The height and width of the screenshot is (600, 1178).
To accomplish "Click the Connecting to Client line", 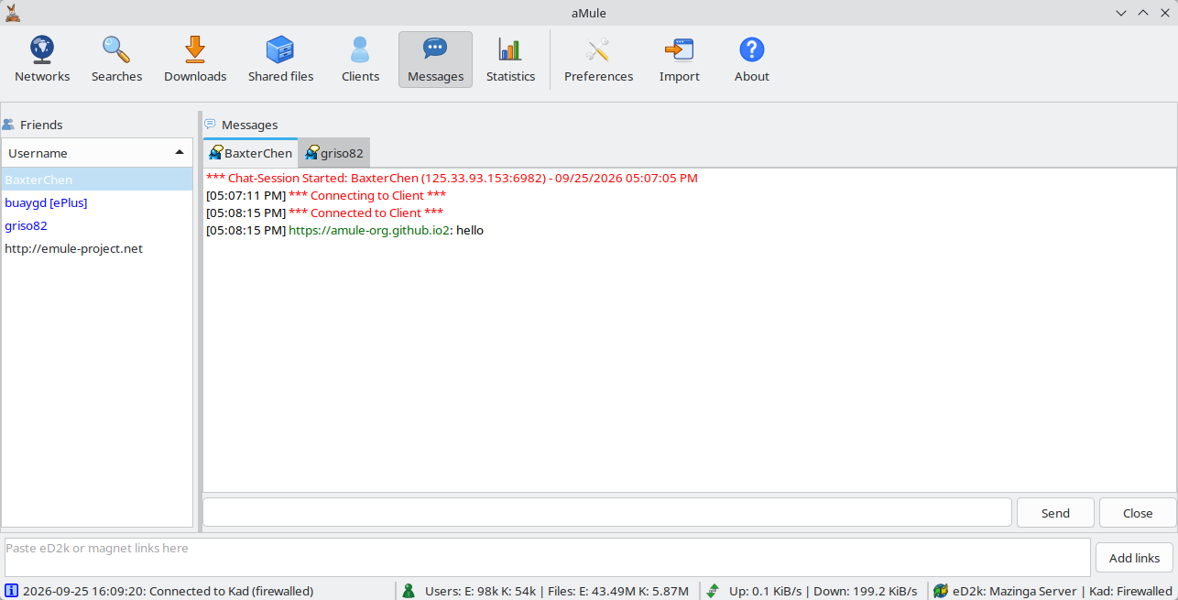I will click(326, 196).
